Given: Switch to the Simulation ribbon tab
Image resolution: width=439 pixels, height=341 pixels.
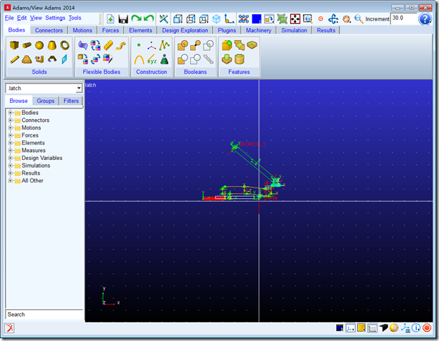Looking at the screenshot, I should point(294,30).
